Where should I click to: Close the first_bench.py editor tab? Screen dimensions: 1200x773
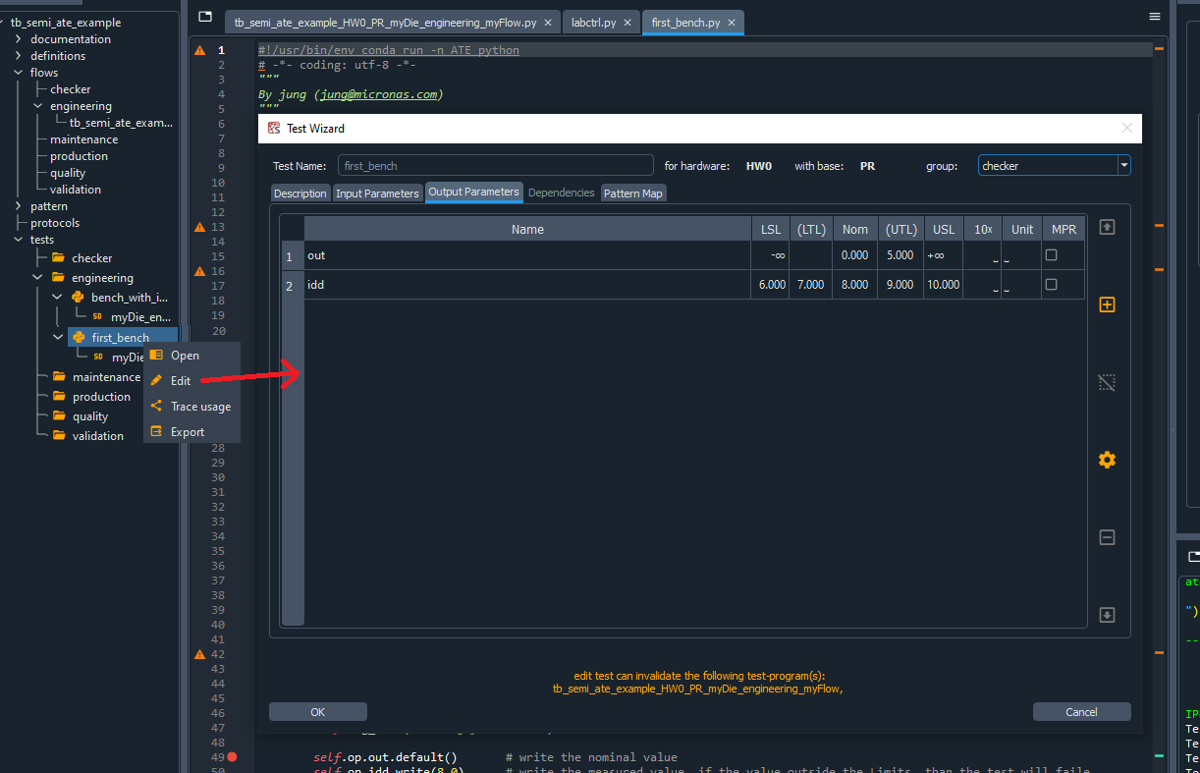(732, 23)
